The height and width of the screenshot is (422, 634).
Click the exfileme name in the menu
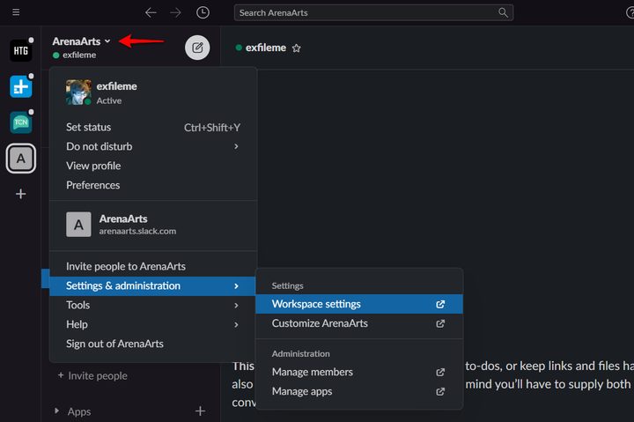(x=116, y=86)
